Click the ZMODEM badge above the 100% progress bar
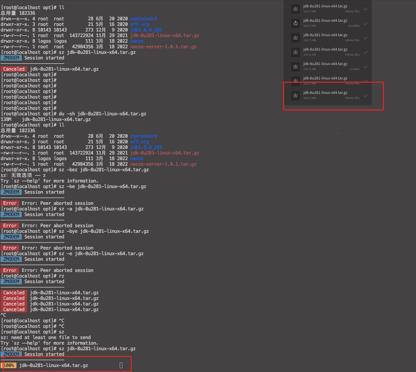The height and width of the screenshot is (372, 416). 11,354
